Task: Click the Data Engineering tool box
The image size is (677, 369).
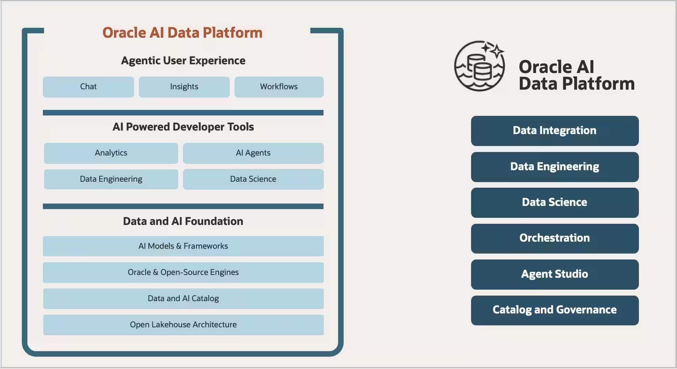Action: [111, 179]
